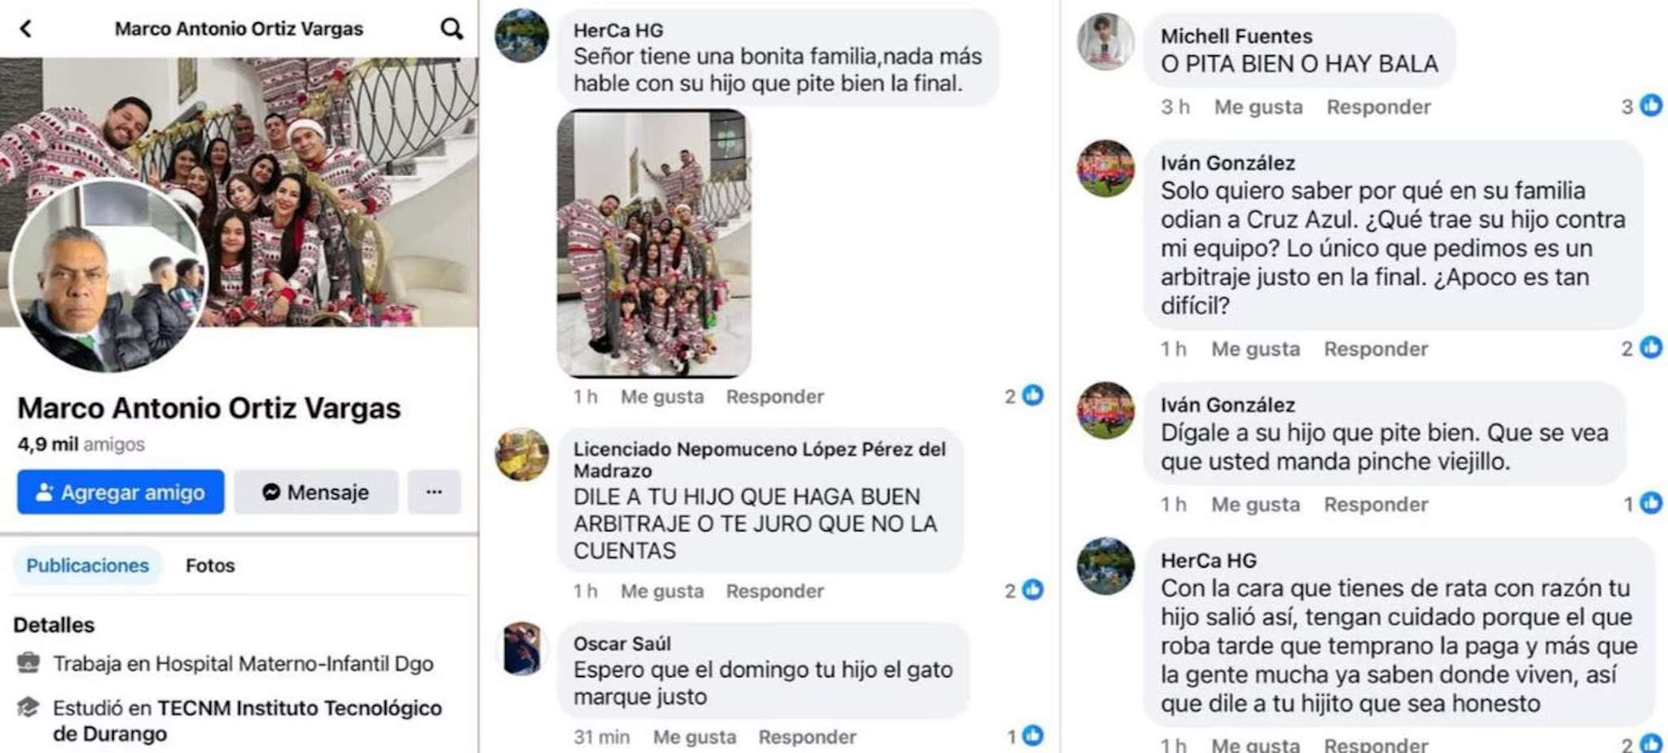Select the Publicaciones tab
The height and width of the screenshot is (753, 1668).
87,565
